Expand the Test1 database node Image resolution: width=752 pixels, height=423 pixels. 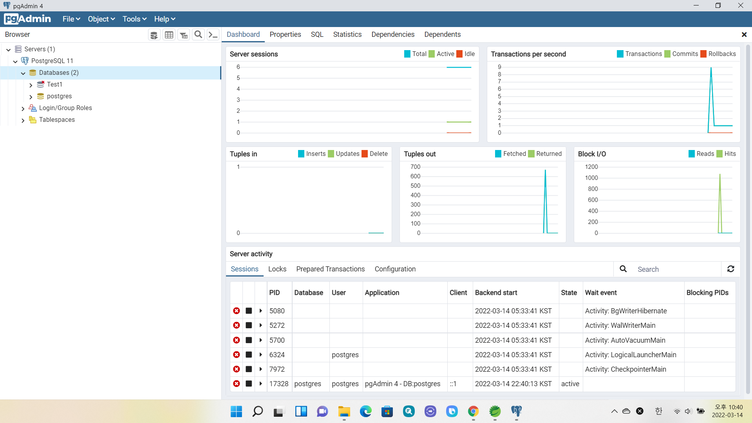tap(31, 85)
